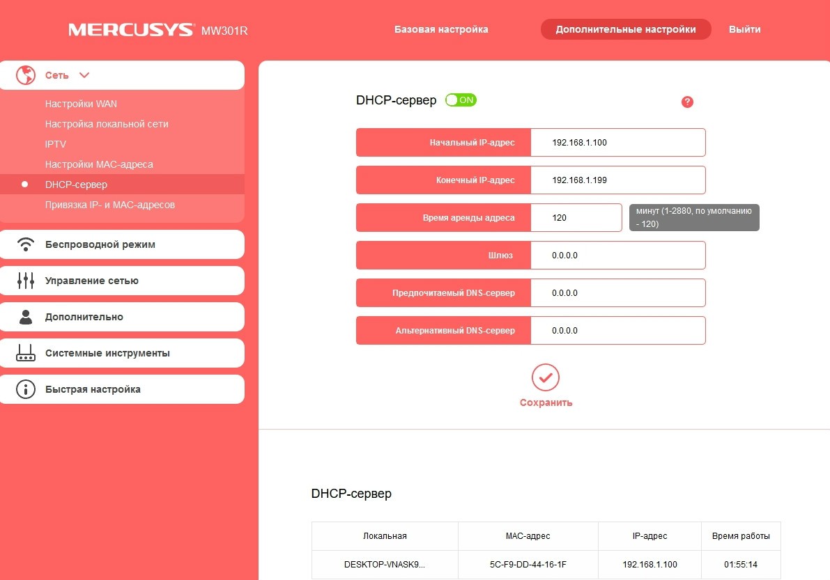
Task: Click the globe icon beside Сеть
Action: coord(25,75)
